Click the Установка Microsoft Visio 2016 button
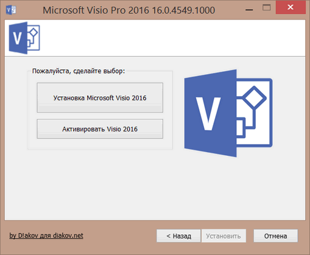This screenshot has width=310, height=255. (100, 97)
